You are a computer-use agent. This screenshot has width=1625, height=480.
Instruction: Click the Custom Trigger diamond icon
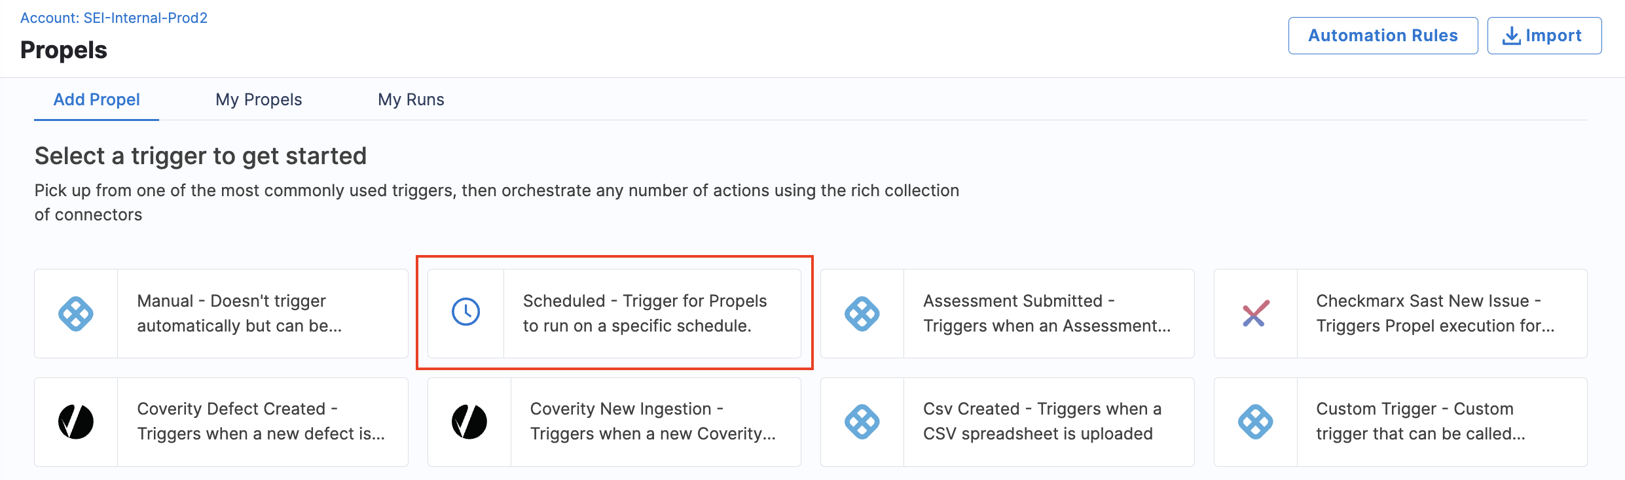[x=1256, y=422]
